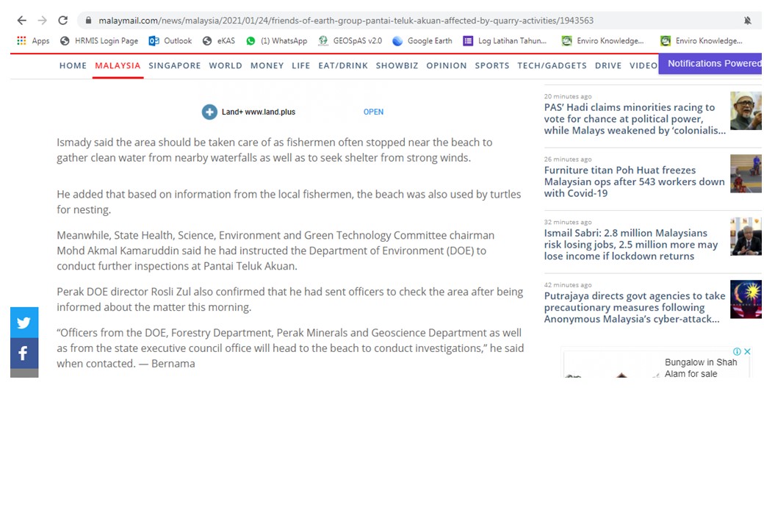Click the ad info icon
Screen dimensions: 764x529
[x=738, y=351]
